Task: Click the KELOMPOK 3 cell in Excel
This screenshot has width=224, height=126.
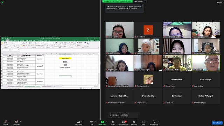Action: coord(40,74)
